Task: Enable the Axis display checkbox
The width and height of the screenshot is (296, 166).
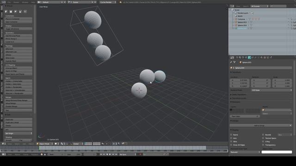Action: [231, 138]
